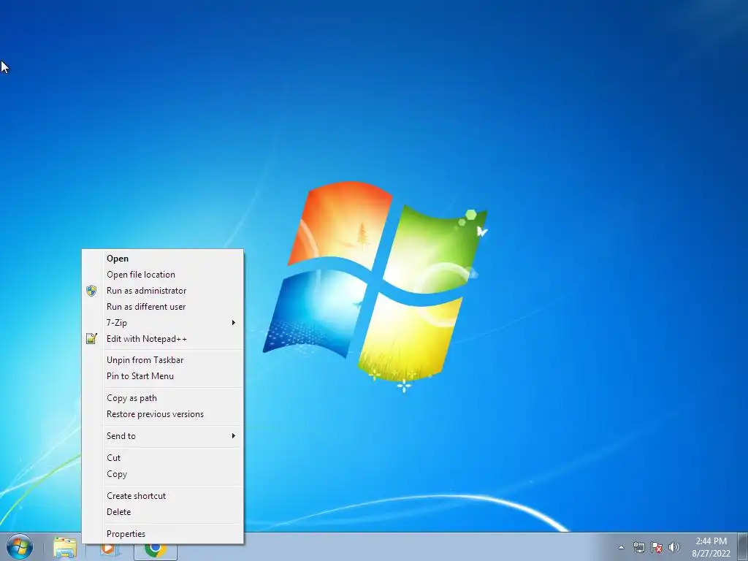Viewport: 748px width, 561px height.
Task: Click the Google Chrome taskbar icon
Action: (x=156, y=550)
